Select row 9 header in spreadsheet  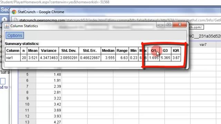(x=27, y=98)
